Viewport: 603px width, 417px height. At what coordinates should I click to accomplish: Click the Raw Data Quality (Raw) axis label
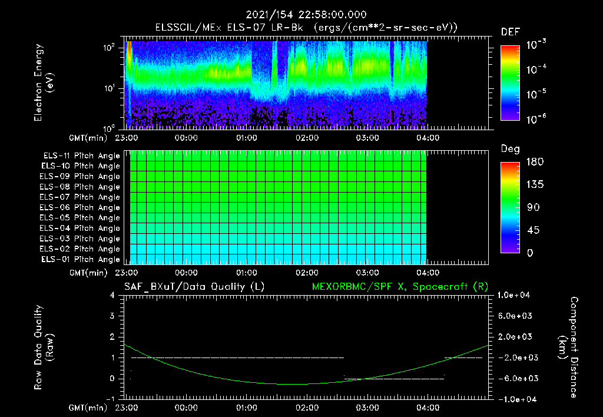tap(44, 347)
